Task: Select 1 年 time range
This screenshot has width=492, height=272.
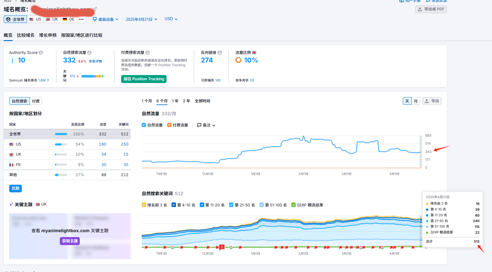Action: pos(175,101)
